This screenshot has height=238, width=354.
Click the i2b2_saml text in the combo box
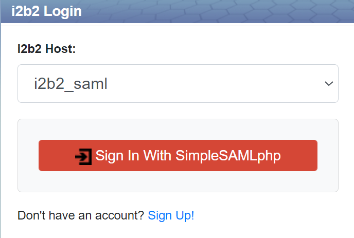pos(70,84)
